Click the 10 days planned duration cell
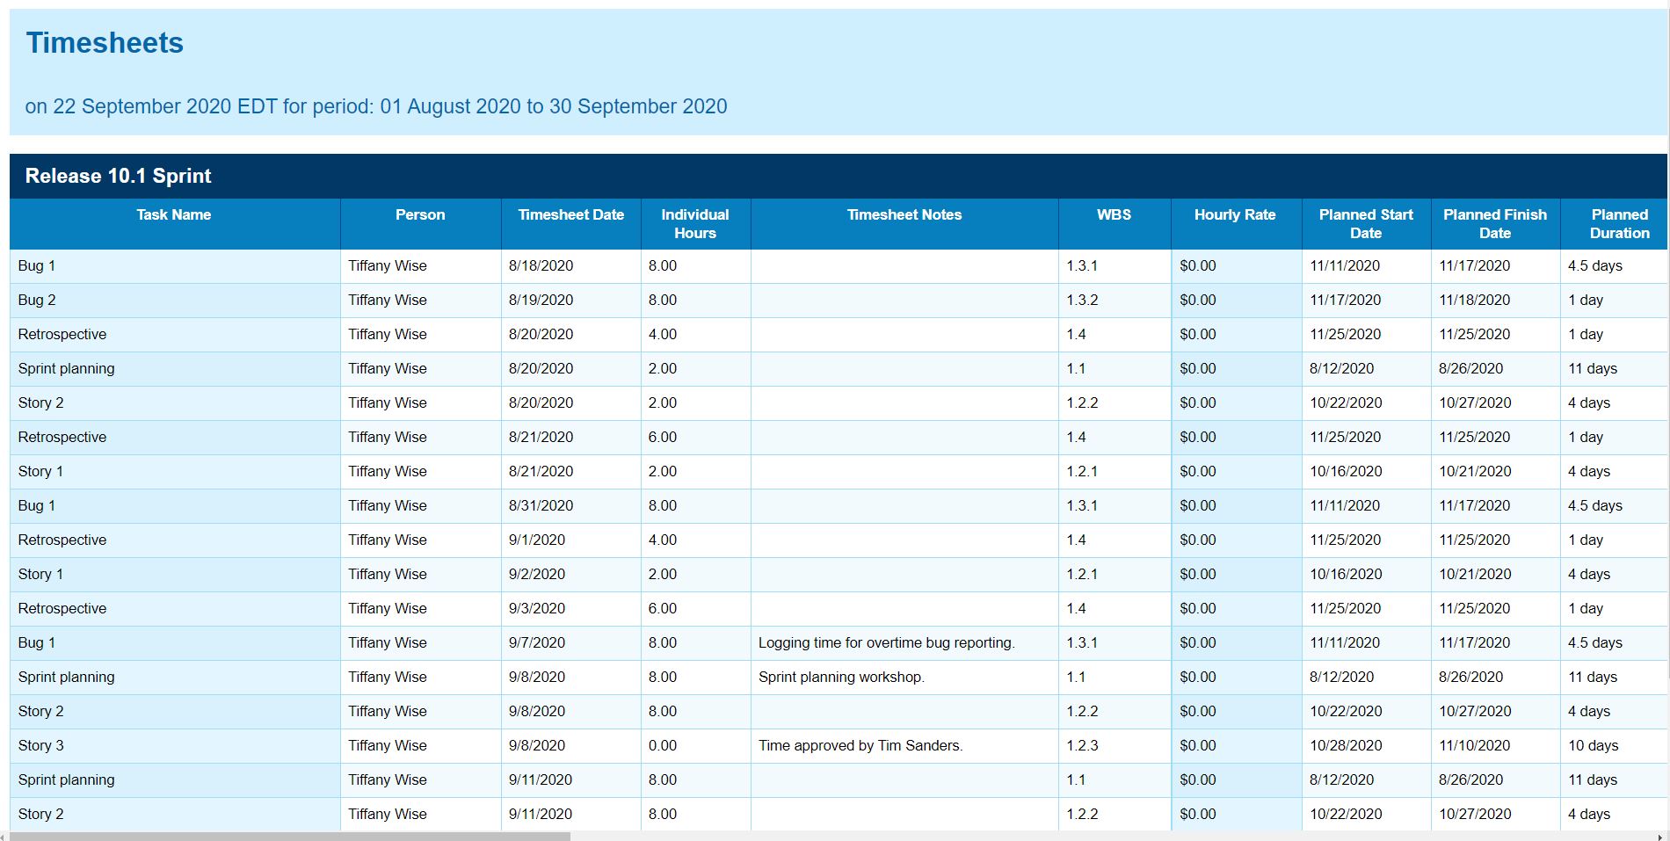1670x841 pixels. (1614, 745)
